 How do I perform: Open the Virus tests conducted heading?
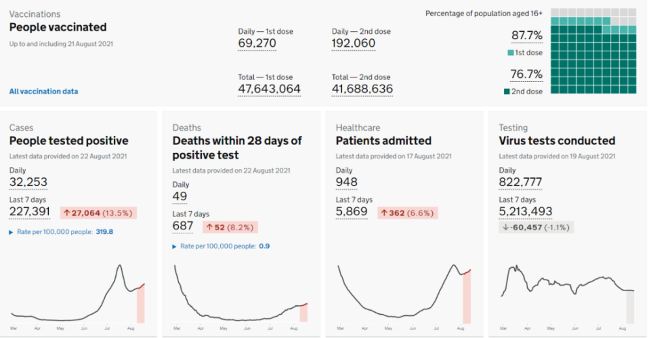(557, 141)
